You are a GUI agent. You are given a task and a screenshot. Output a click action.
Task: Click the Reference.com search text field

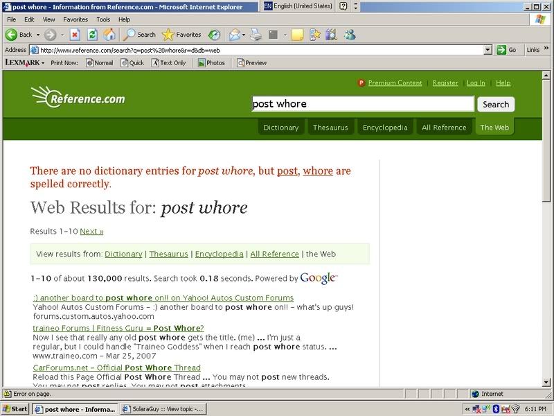pos(363,104)
